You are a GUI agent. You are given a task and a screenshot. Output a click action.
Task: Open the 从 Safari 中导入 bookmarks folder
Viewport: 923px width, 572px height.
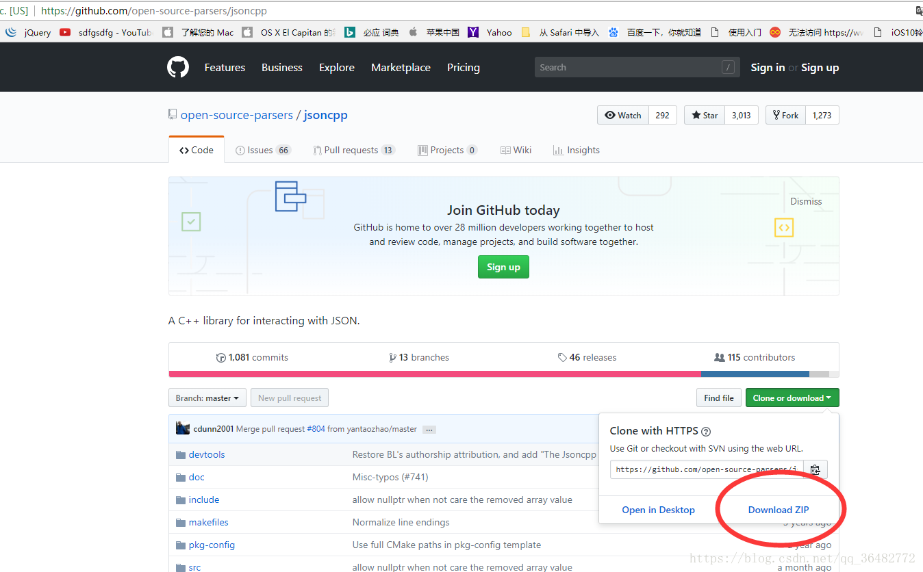click(560, 32)
